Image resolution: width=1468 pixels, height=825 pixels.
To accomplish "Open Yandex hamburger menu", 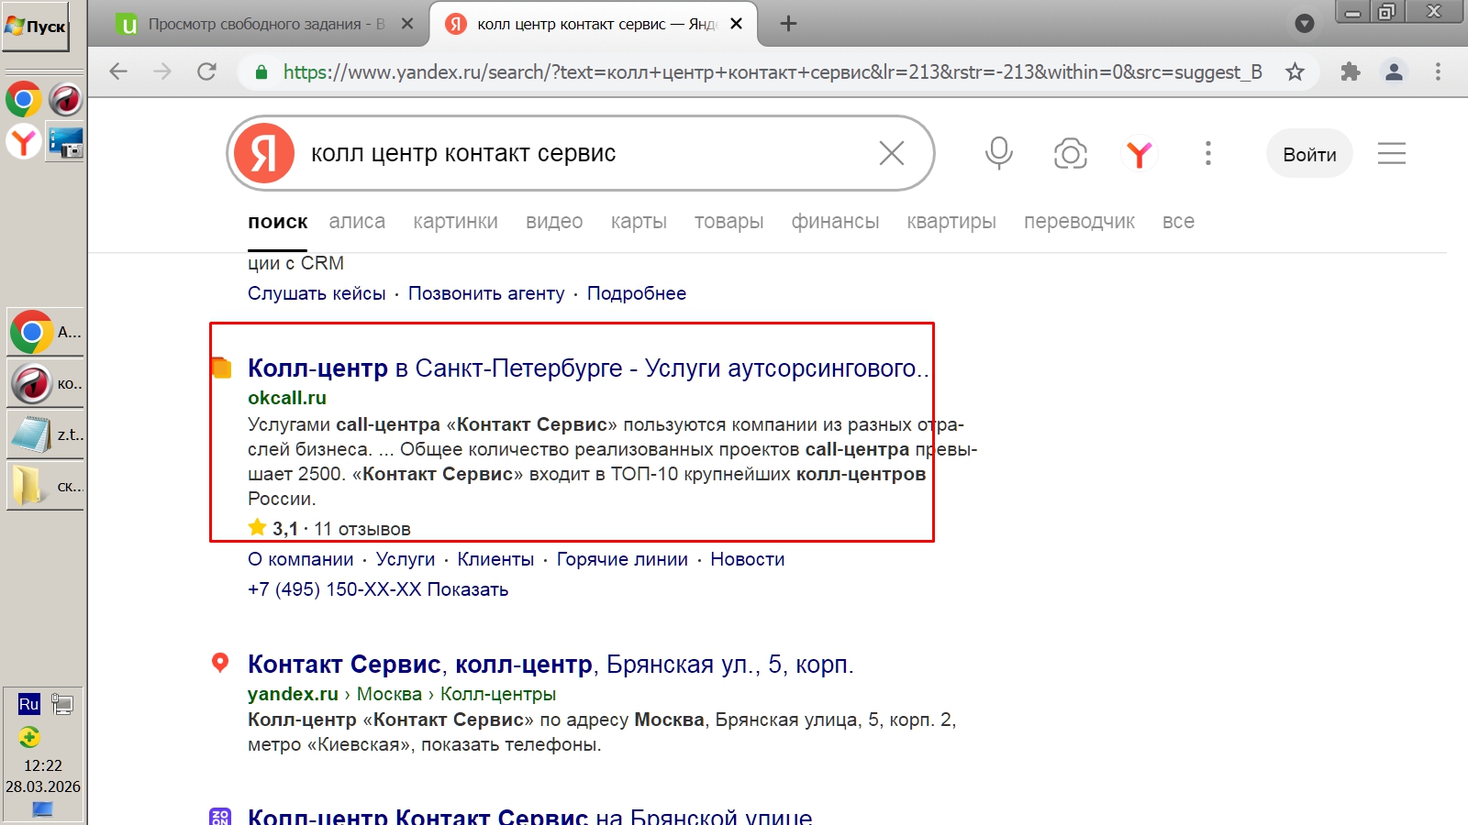I will coord(1391,153).
